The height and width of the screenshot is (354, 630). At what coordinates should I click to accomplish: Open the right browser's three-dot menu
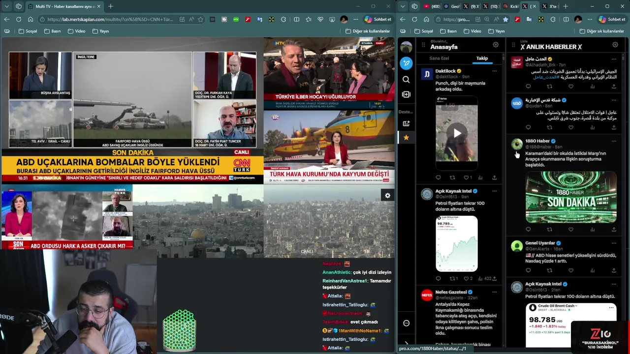click(590, 19)
